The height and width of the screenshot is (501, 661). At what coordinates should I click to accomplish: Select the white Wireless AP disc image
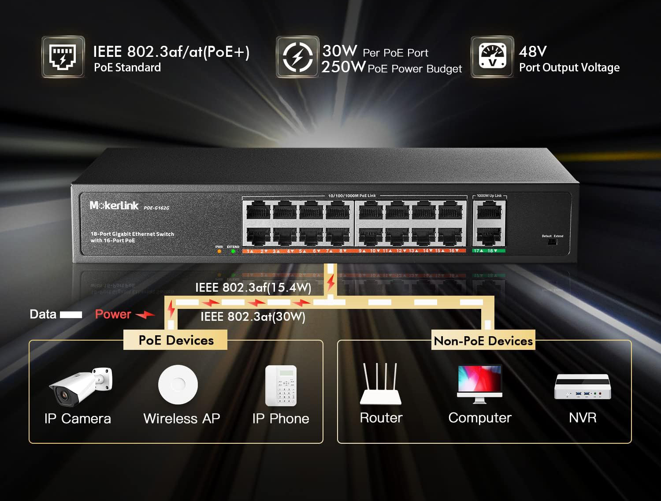click(178, 385)
